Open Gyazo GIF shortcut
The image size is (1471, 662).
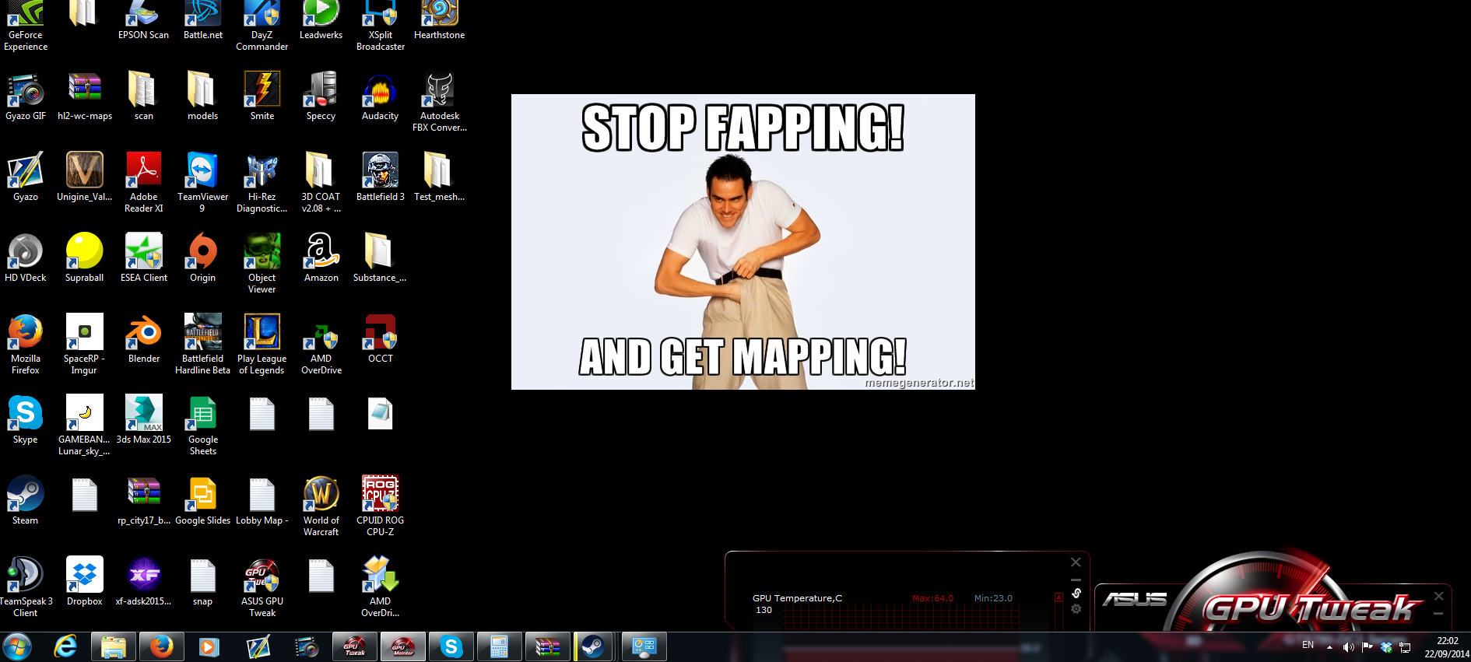(x=26, y=96)
